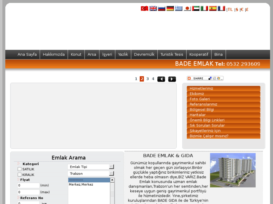Select the active slide number 2
The image size is (273, 204).
pos(142,79)
